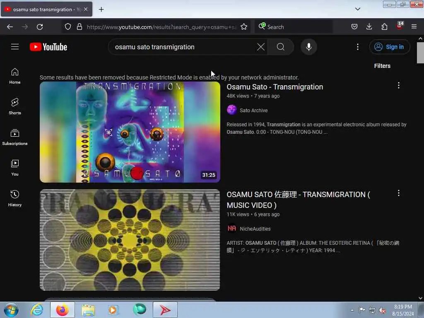Visit the NicheAudities channel name
This screenshot has height=318, width=424.
tap(255, 229)
